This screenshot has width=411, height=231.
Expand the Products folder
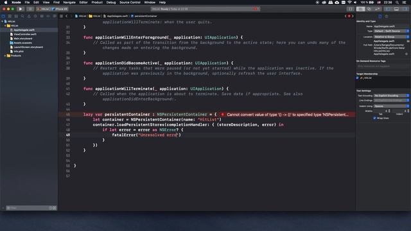click(5, 56)
